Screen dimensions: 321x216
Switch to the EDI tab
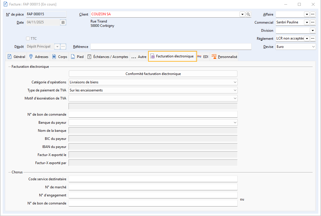point(203,57)
